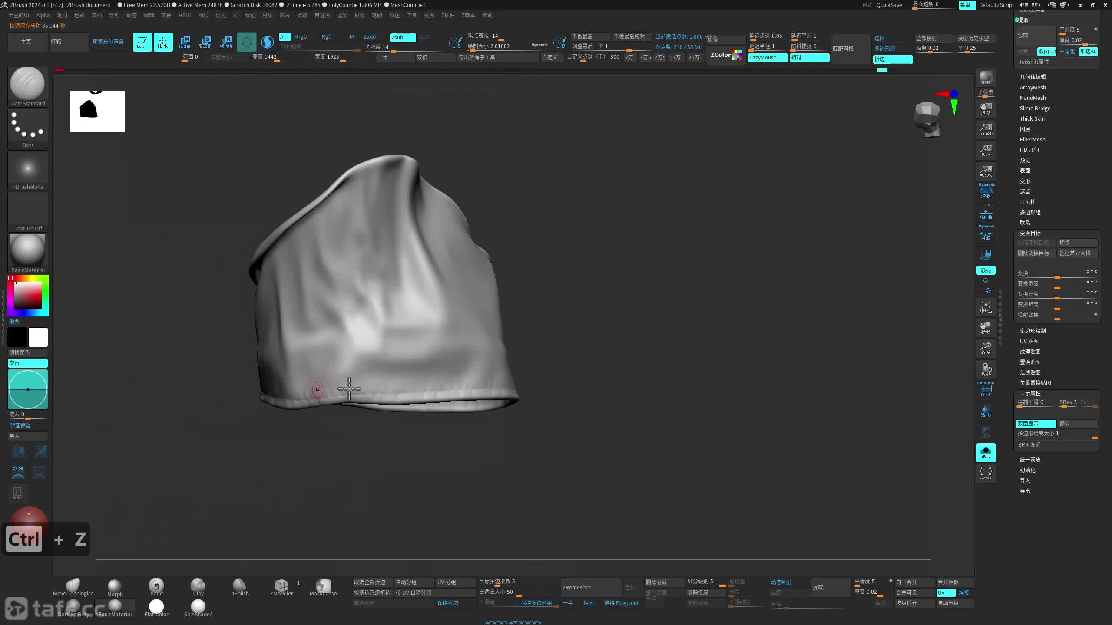
Task: Select the Move gizmo icon
Action: [184, 42]
